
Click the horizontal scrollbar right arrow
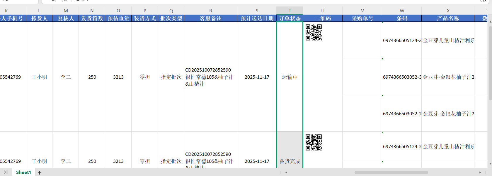480,172
